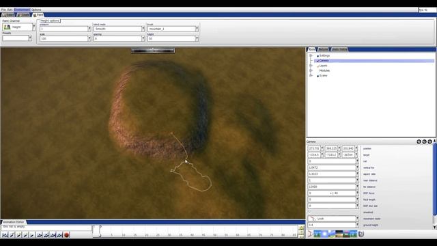Click the bright sun thumbnail in bottom toolbar
This screenshot has height=246, width=437.
324,234
